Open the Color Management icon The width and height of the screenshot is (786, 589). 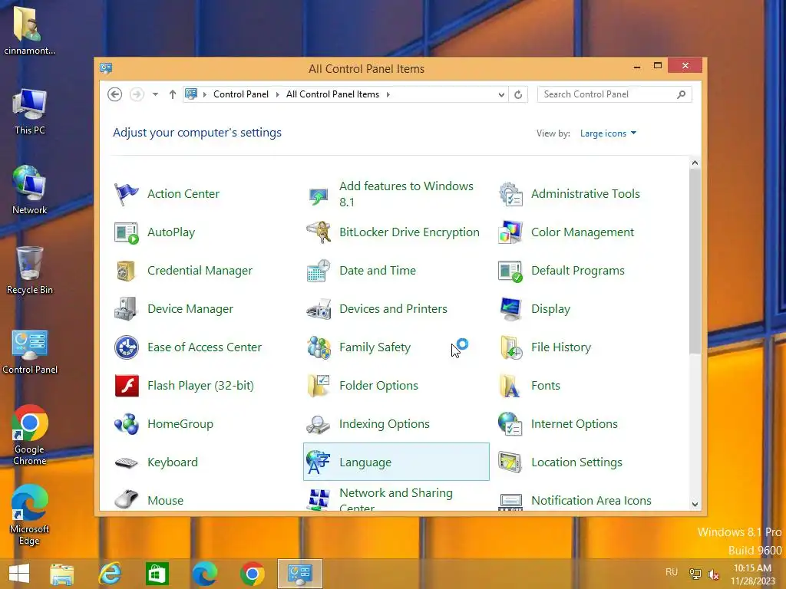510,232
